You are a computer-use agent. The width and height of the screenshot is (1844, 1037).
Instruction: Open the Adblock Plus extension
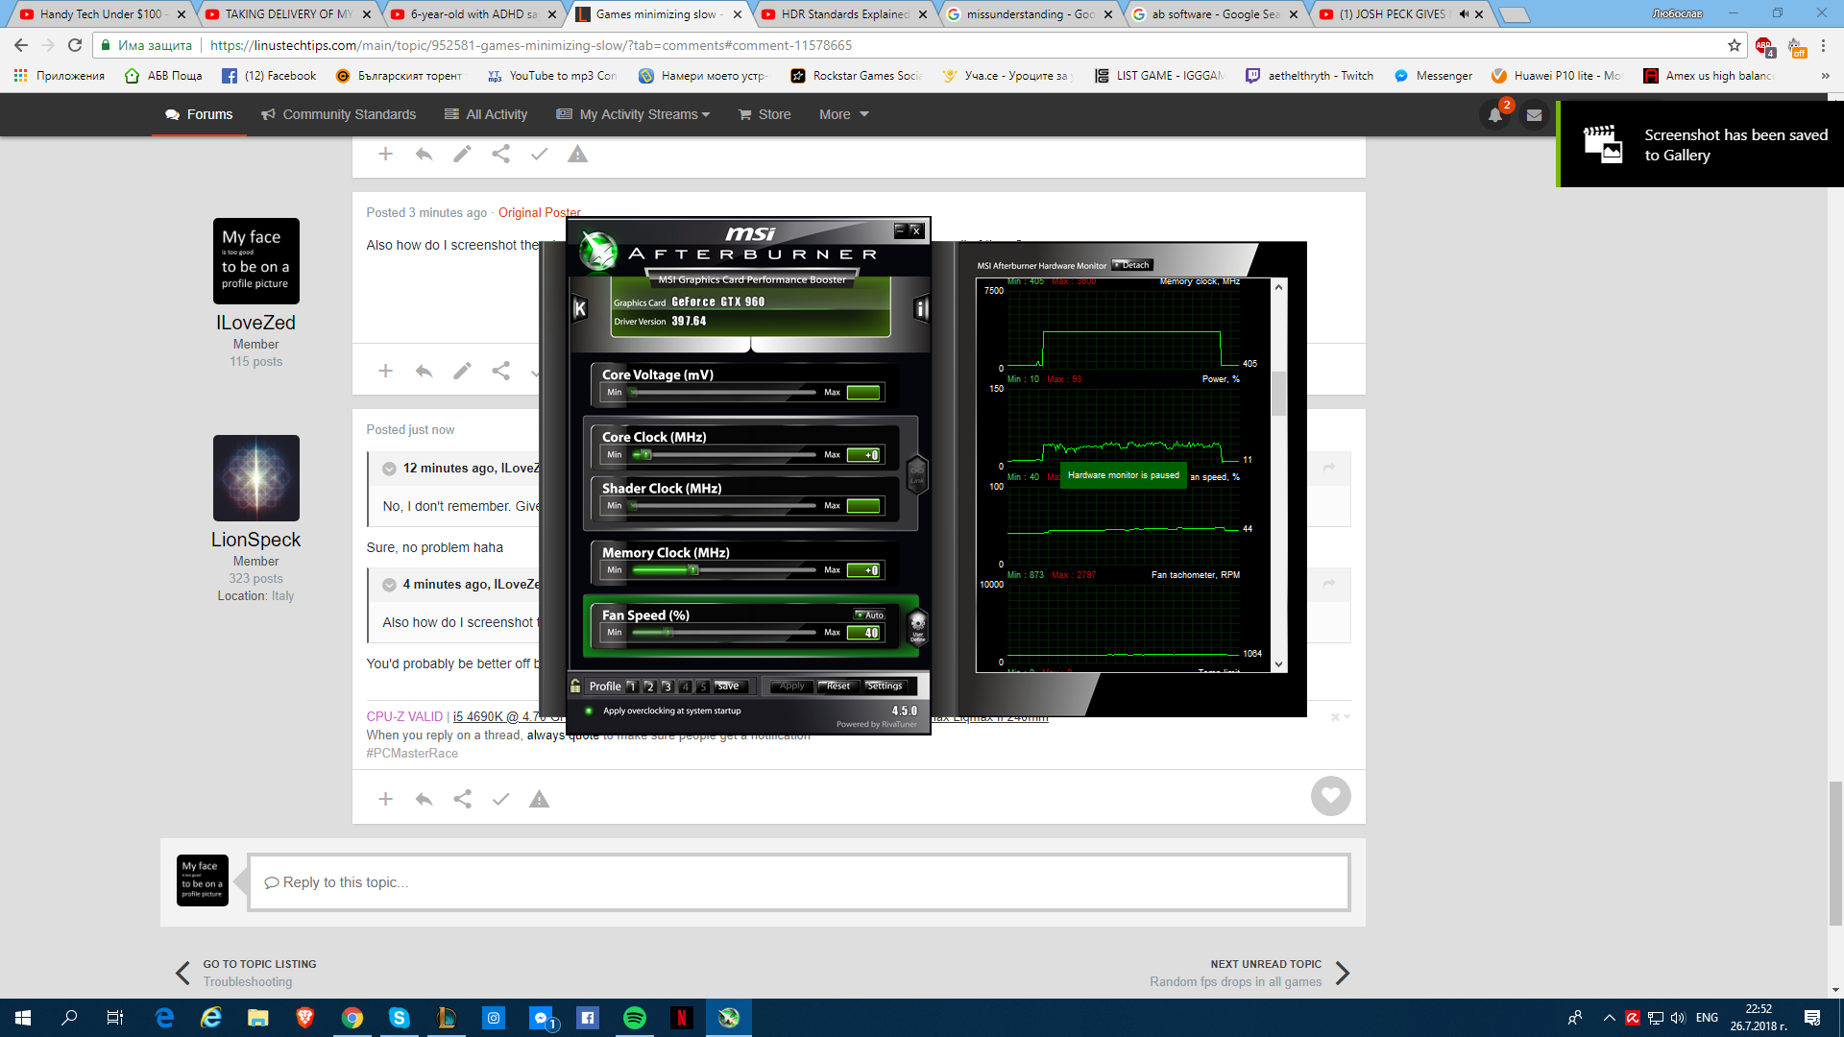click(1764, 45)
